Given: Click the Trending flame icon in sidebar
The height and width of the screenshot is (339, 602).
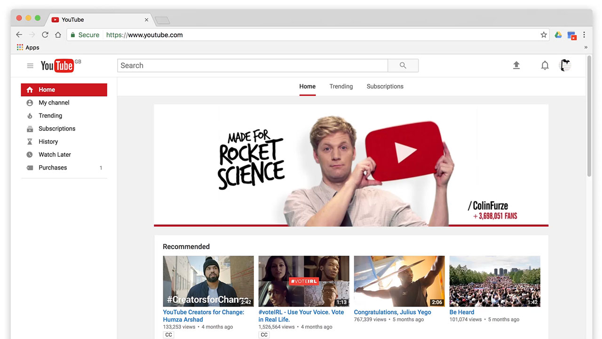Looking at the screenshot, I should pyautogui.click(x=30, y=116).
